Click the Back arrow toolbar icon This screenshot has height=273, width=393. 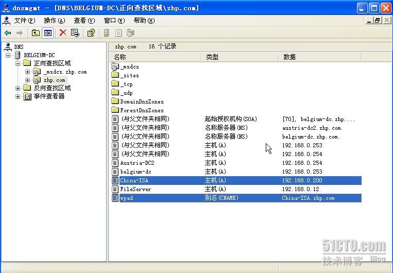pyautogui.click(x=8, y=33)
